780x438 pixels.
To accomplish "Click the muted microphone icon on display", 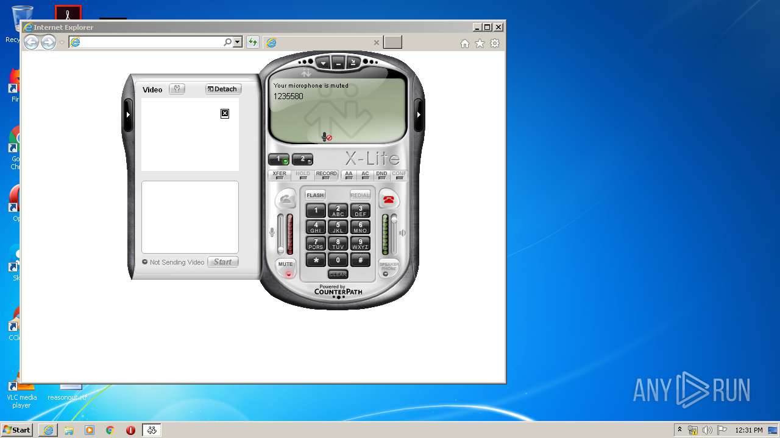I will [327, 137].
